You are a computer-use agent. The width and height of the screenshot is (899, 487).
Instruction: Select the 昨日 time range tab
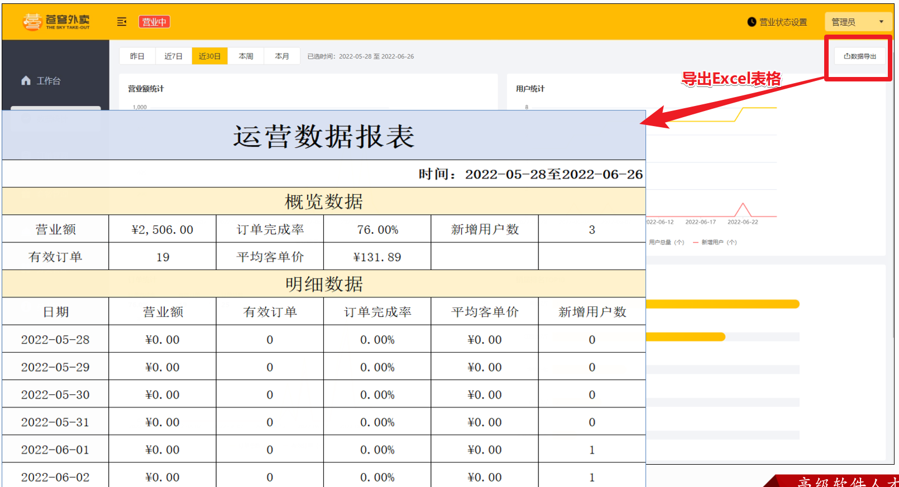point(137,56)
